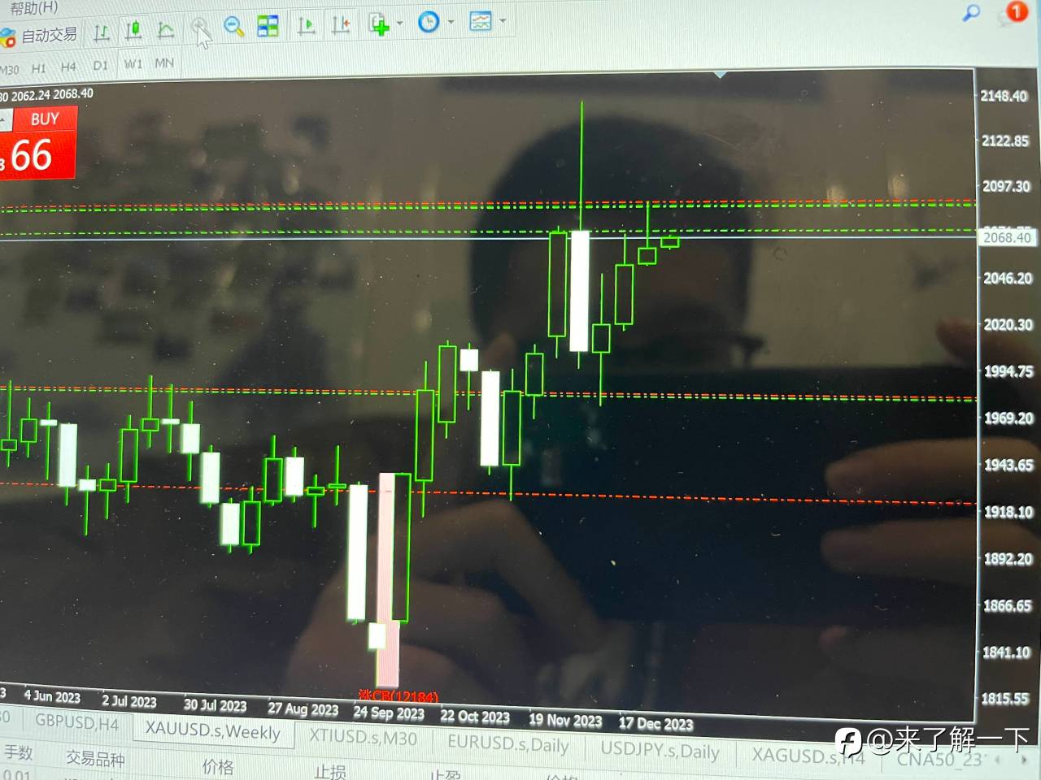
Task: Tile chart windows with the grid icon
Action: [268, 26]
